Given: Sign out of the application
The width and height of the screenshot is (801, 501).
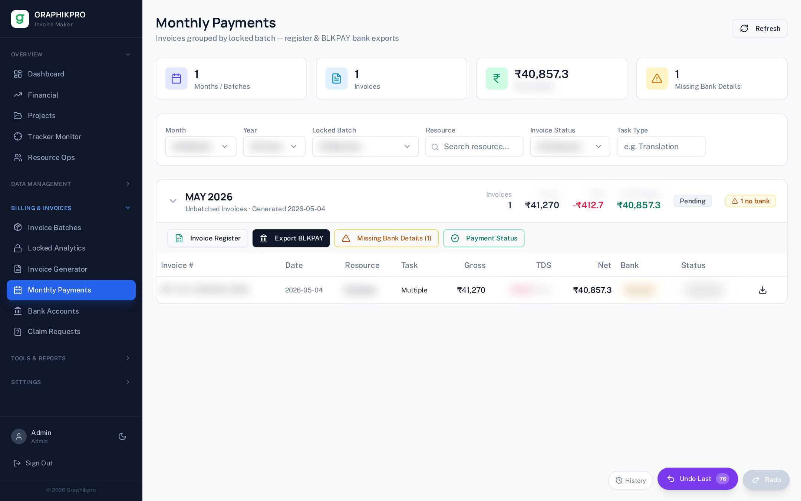Looking at the screenshot, I should coord(33,463).
